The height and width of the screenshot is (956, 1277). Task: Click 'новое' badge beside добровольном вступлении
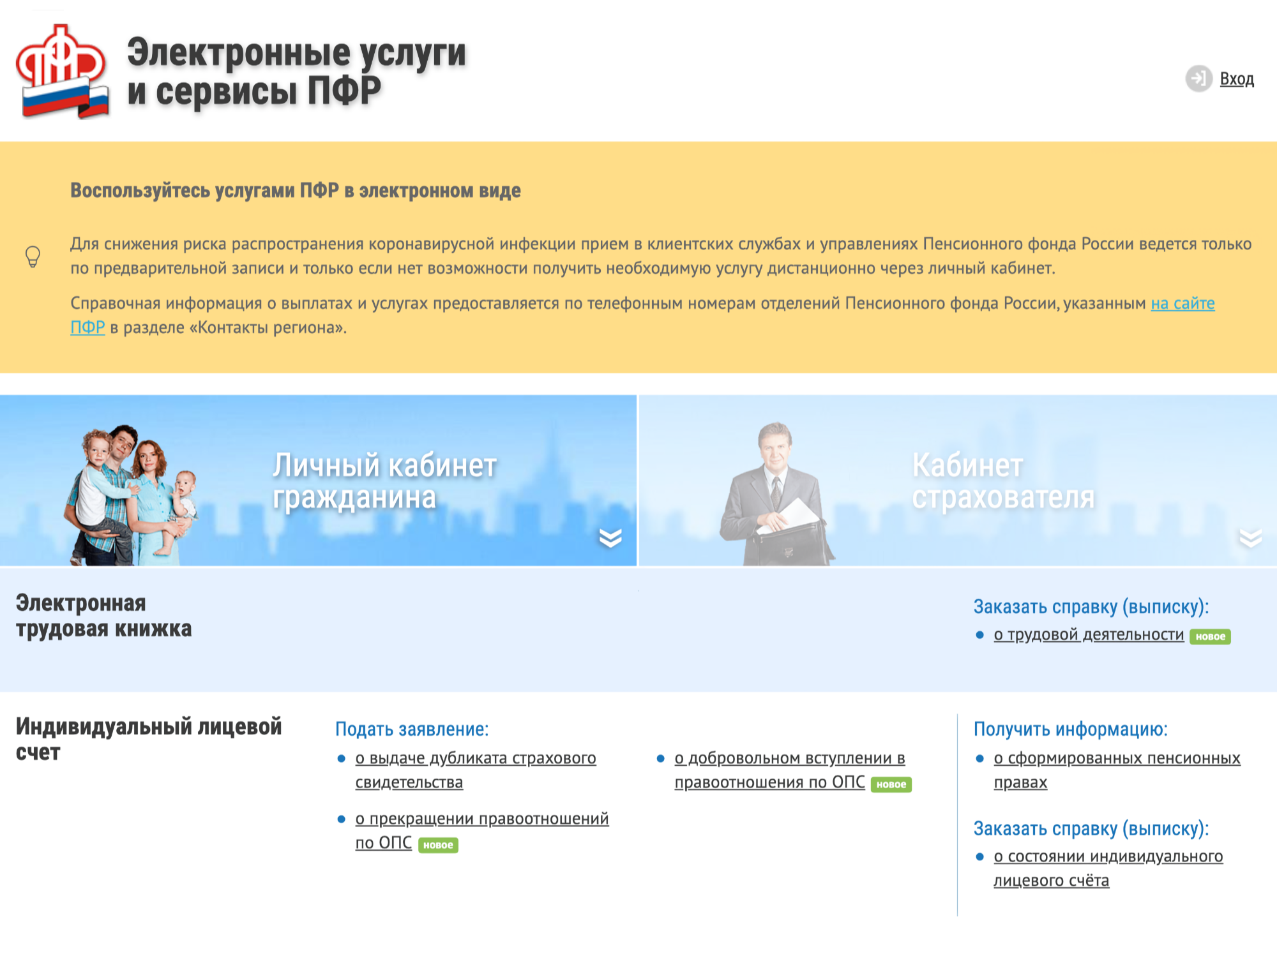pyautogui.click(x=891, y=784)
